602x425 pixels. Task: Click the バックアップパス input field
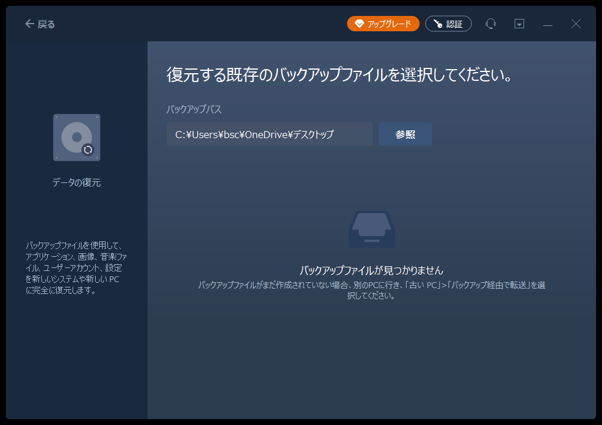[x=270, y=135]
